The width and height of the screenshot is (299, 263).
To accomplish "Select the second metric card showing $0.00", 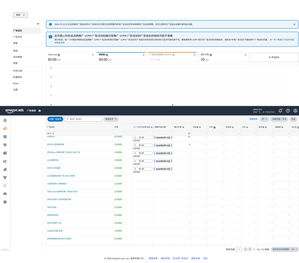I will coord(121,57).
